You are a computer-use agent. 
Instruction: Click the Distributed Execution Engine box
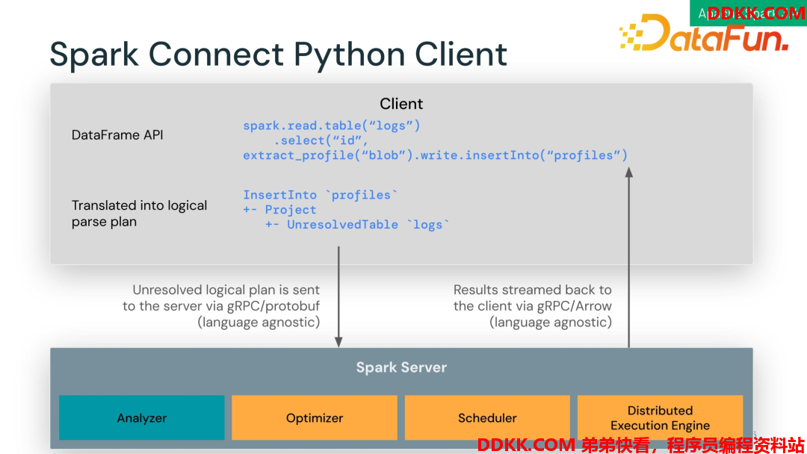(x=660, y=417)
